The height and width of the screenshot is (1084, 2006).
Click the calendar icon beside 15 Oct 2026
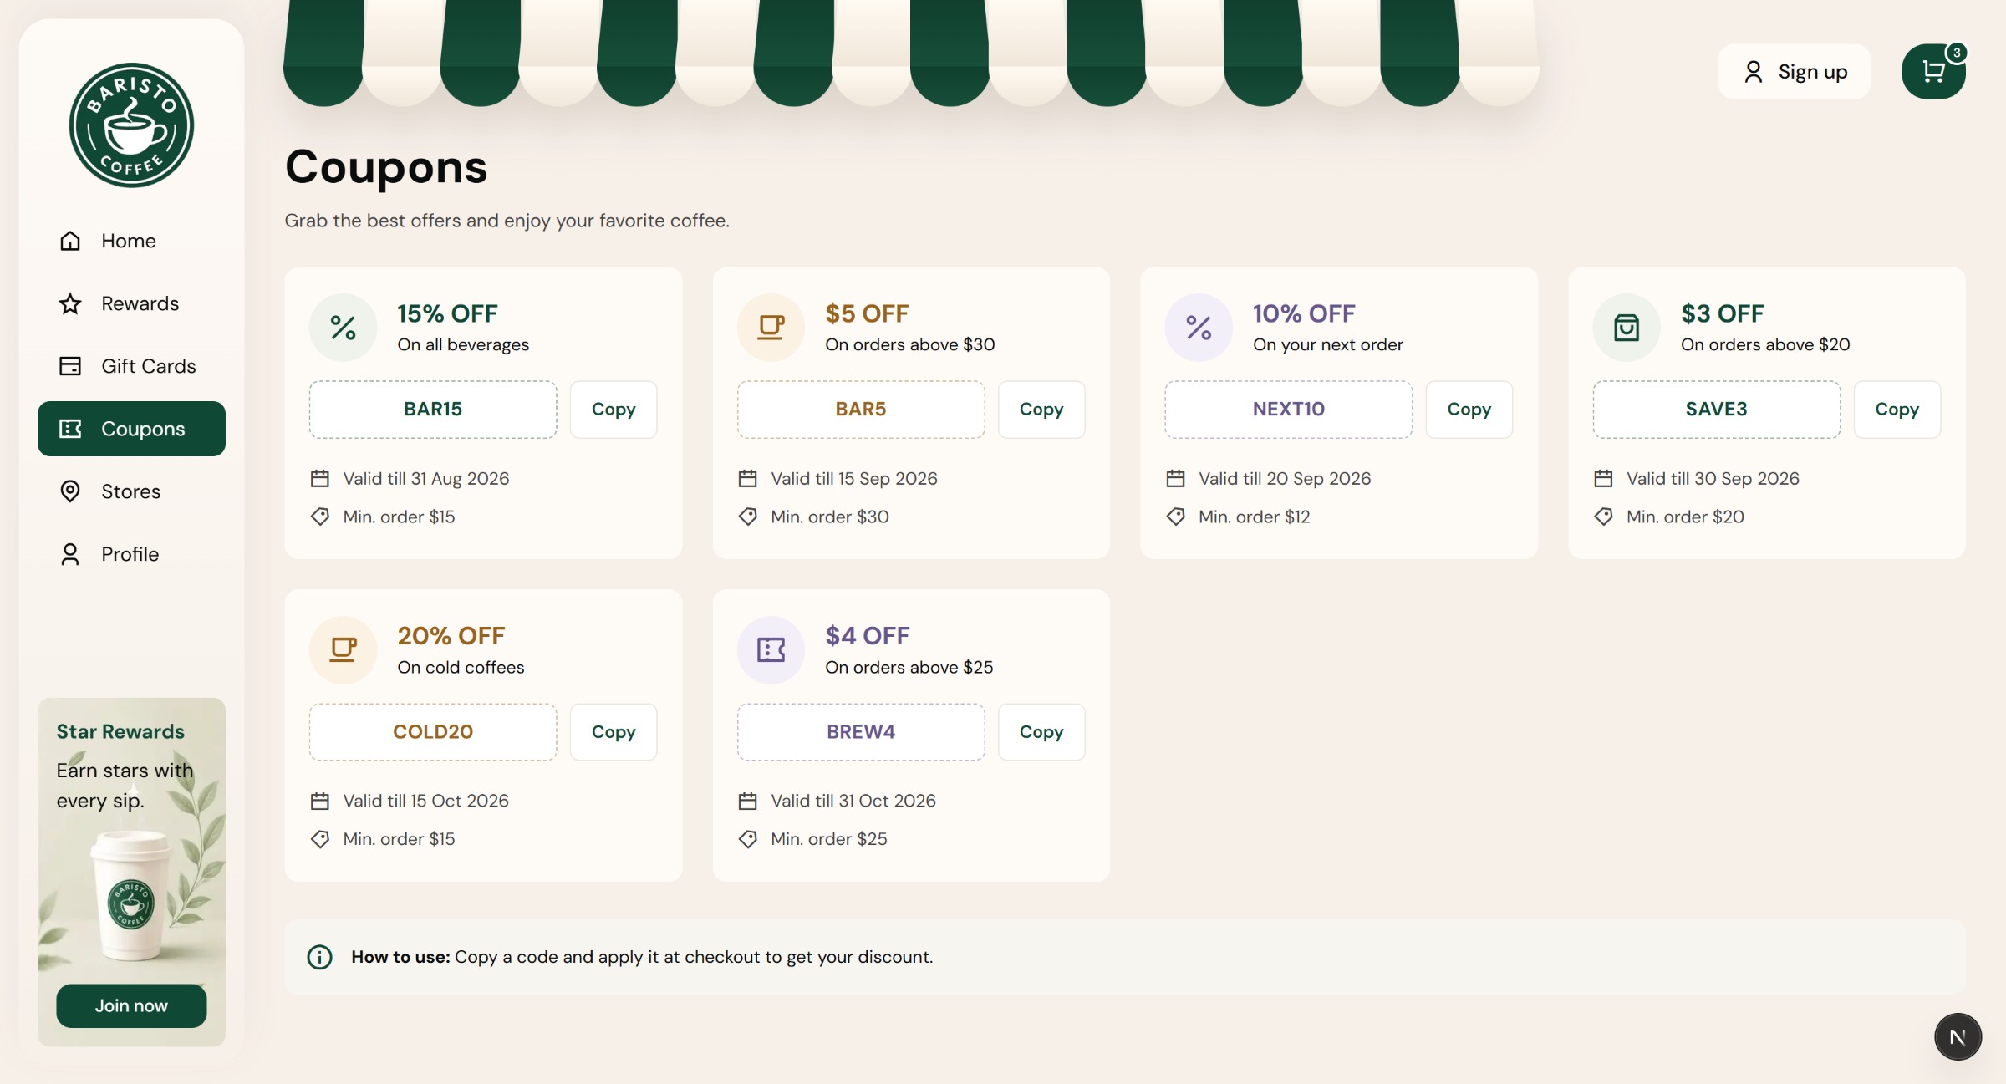[320, 801]
